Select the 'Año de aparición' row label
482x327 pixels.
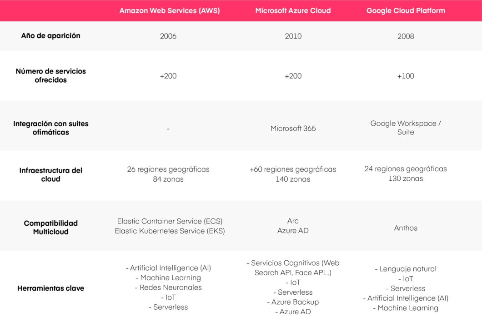pyautogui.click(x=50, y=35)
